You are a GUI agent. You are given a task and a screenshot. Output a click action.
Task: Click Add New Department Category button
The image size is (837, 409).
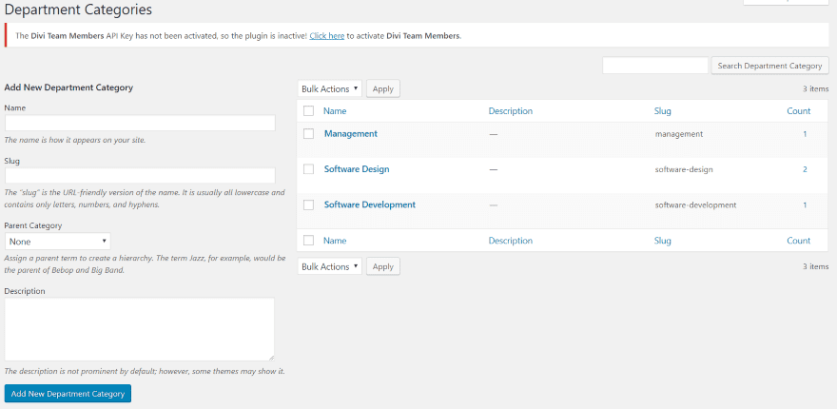coord(68,394)
